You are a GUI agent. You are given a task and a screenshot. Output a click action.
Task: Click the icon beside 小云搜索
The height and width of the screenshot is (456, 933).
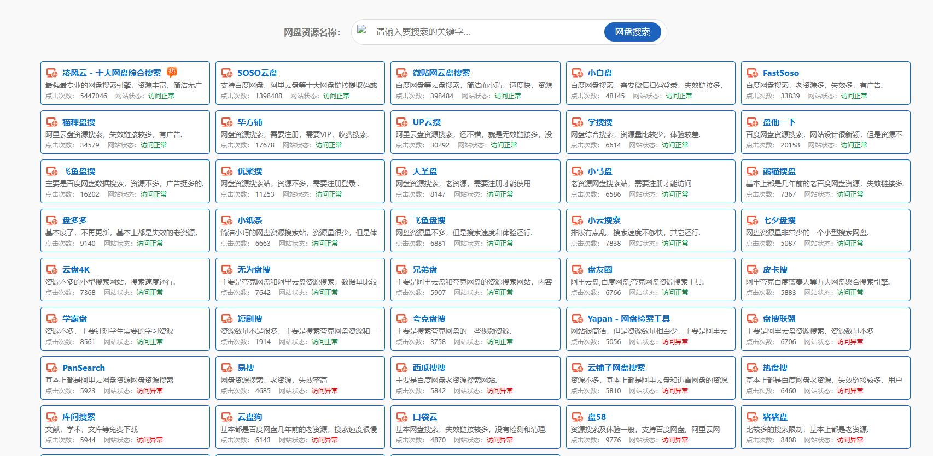[578, 220]
